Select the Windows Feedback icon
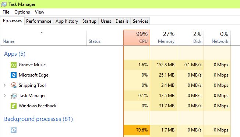 click(x=14, y=106)
